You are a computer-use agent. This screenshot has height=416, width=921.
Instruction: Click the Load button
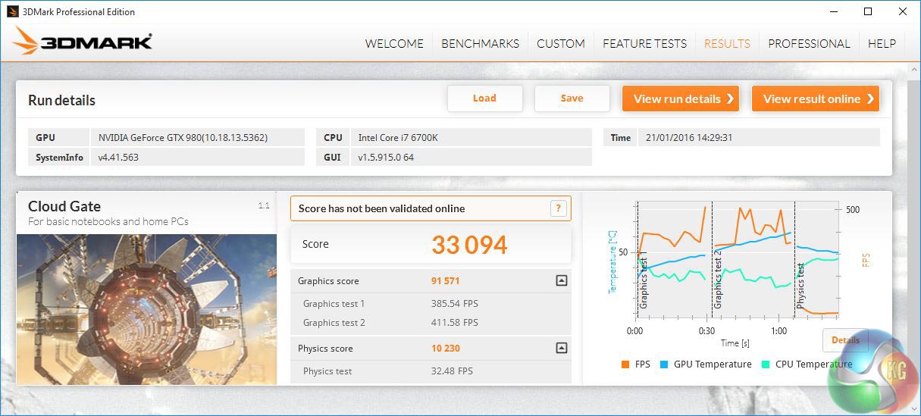[485, 99]
